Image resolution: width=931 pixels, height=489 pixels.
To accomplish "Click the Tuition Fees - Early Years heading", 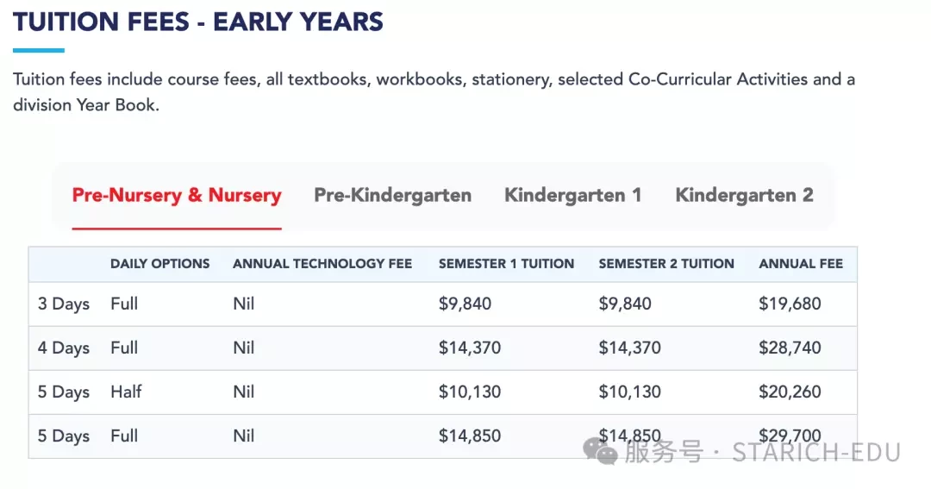I will coord(198,22).
